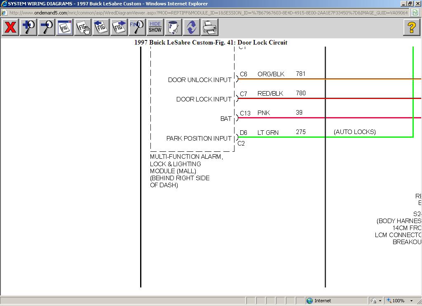The height and width of the screenshot is (306, 422).
Task: Select the pink PNK 39 wire
Action: click(x=329, y=118)
